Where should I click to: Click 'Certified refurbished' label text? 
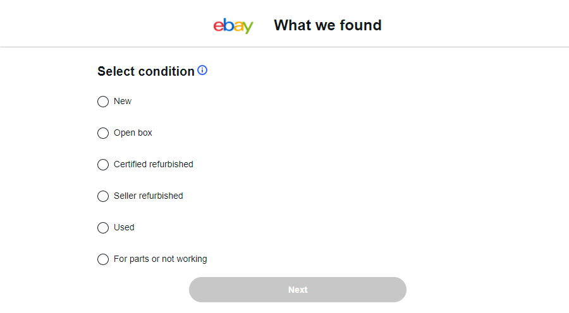click(153, 164)
